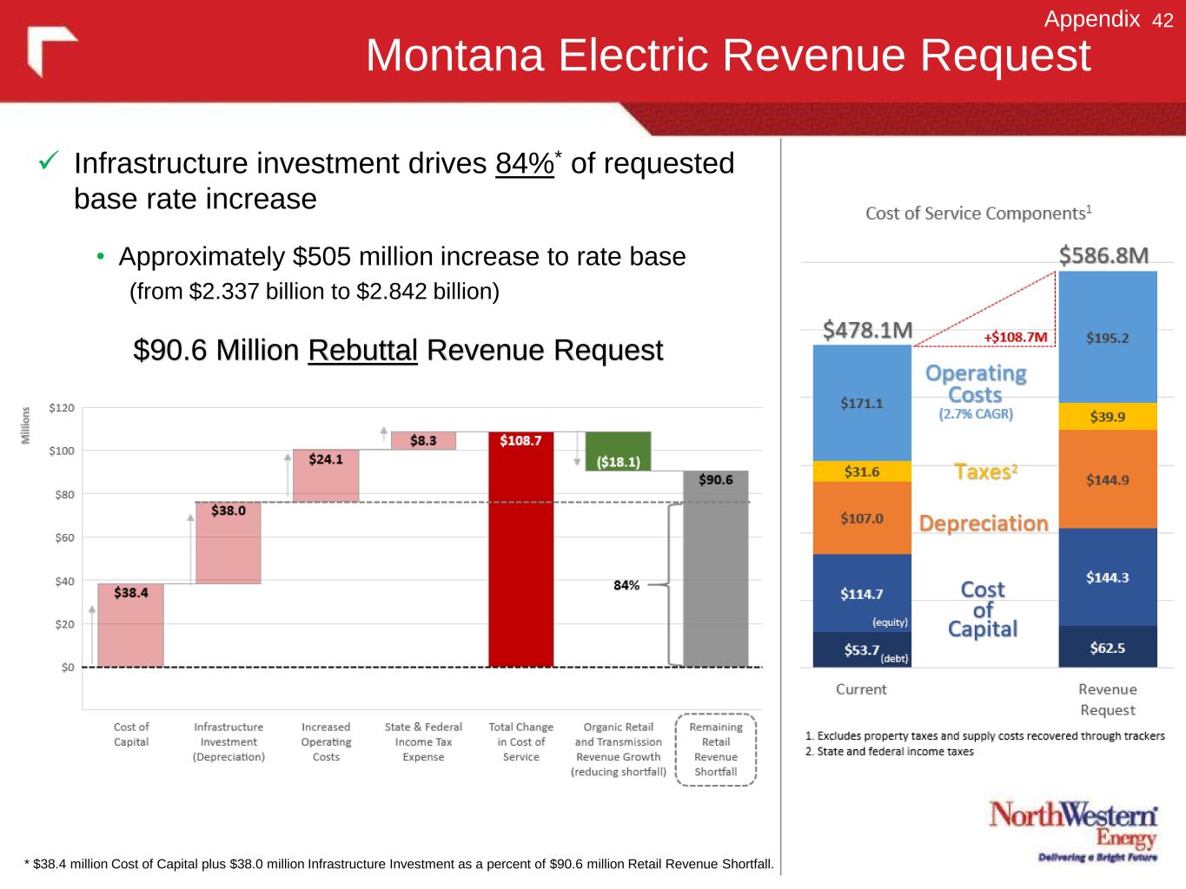This screenshot has width=1186, height=889.
Task: Click the white corner logo in the header
Action: coord(52,50)
